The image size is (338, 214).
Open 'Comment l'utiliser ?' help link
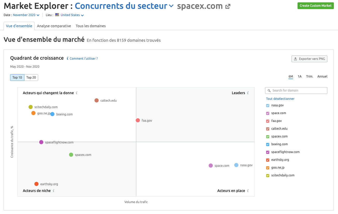pyautogui.click(x=84, y=59)
